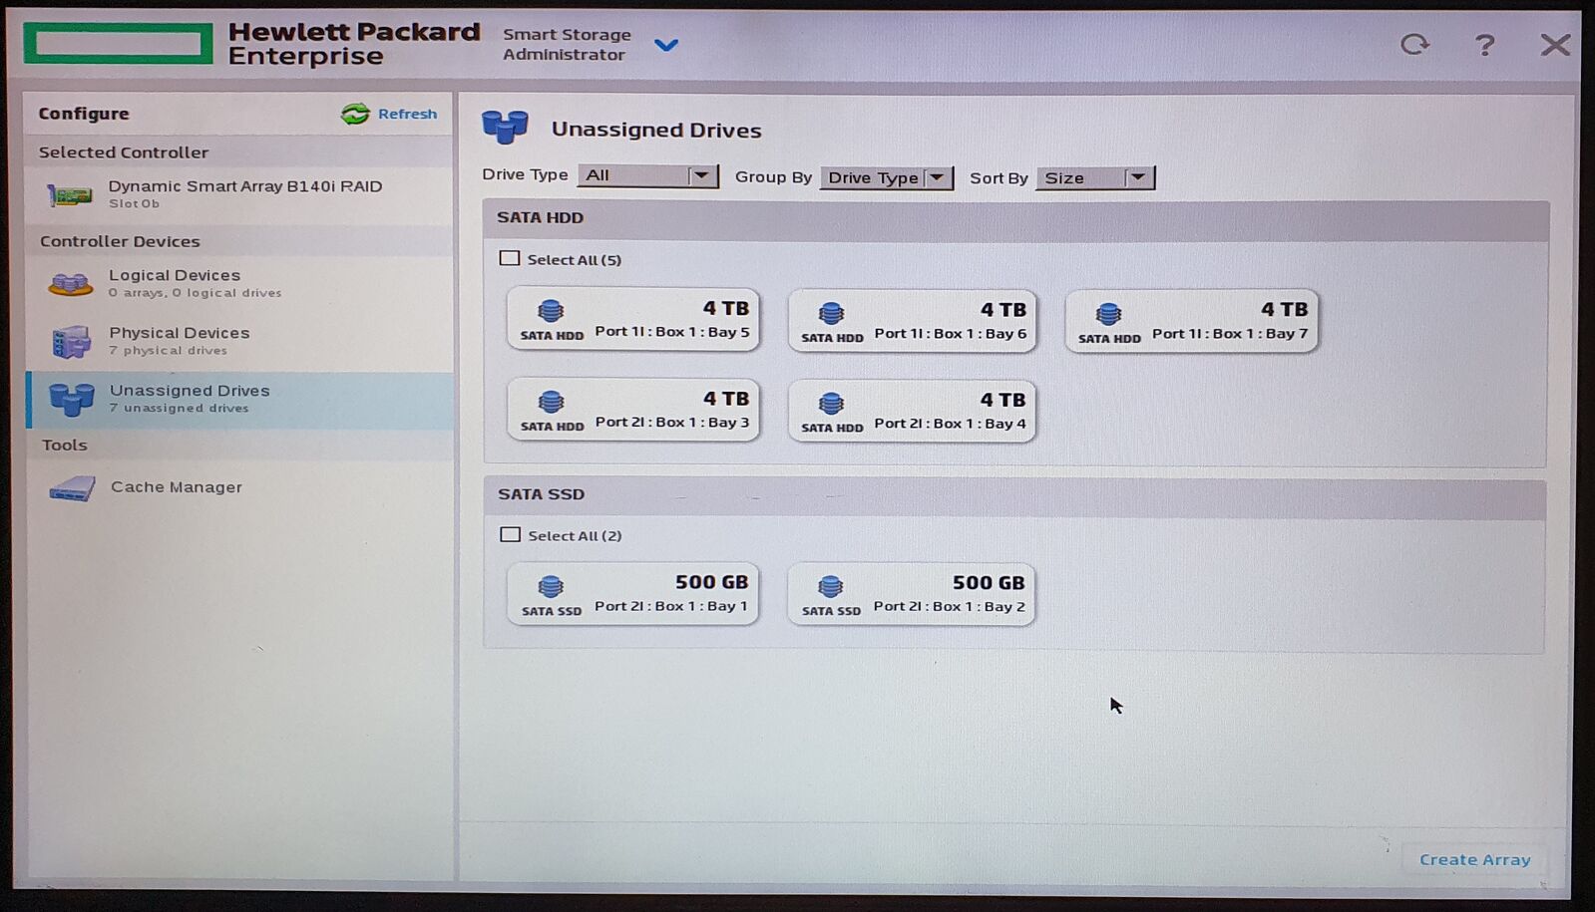The height and width of the screenshot is (912, 1595).
Task: Select the 500 GB SSD in Bay 2
Action: pos(912,594)
